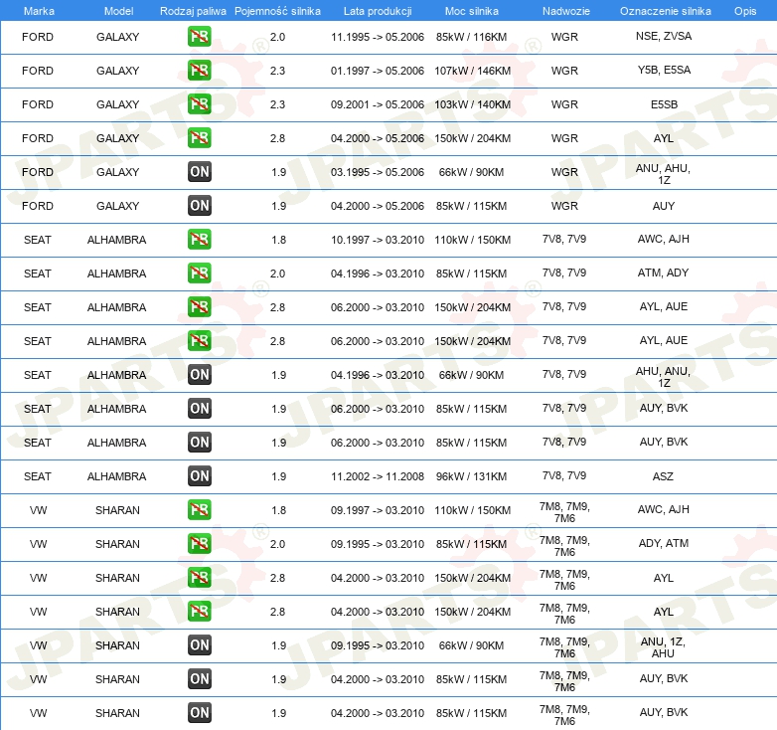777x730 pixels.
Task: Click production dates '09.1997 -> 03.2010'
Action: [x=378, y=510]
